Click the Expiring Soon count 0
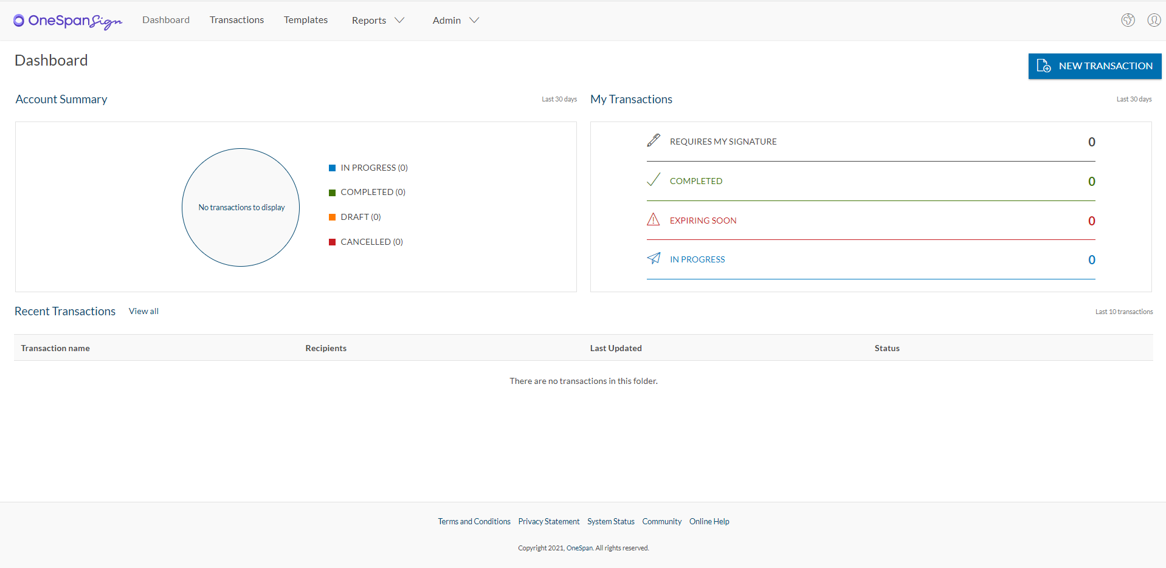This screenshot has height=568, width=1166. point(1092,221)
